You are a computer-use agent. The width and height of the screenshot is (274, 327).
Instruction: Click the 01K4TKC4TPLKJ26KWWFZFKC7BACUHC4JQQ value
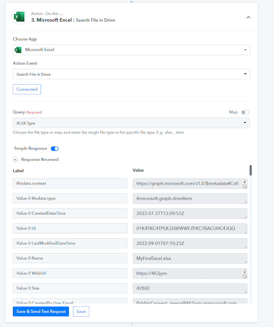point(190,228)
